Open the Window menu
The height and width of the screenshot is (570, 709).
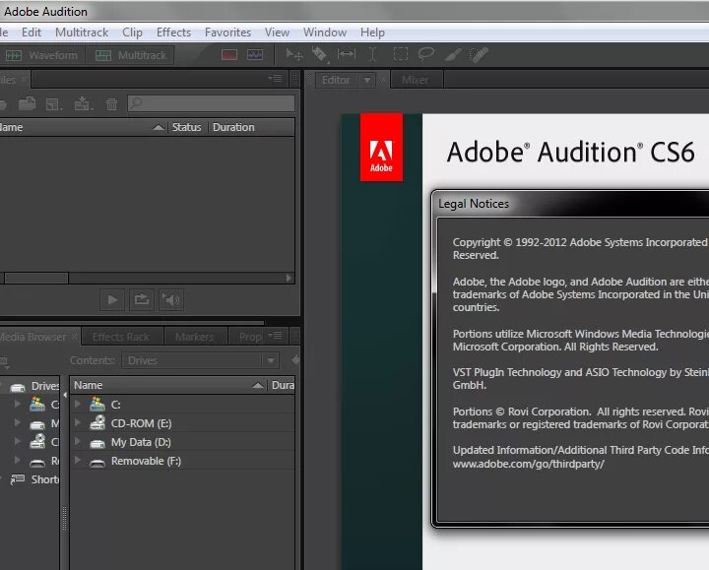(x=325, y=32)
